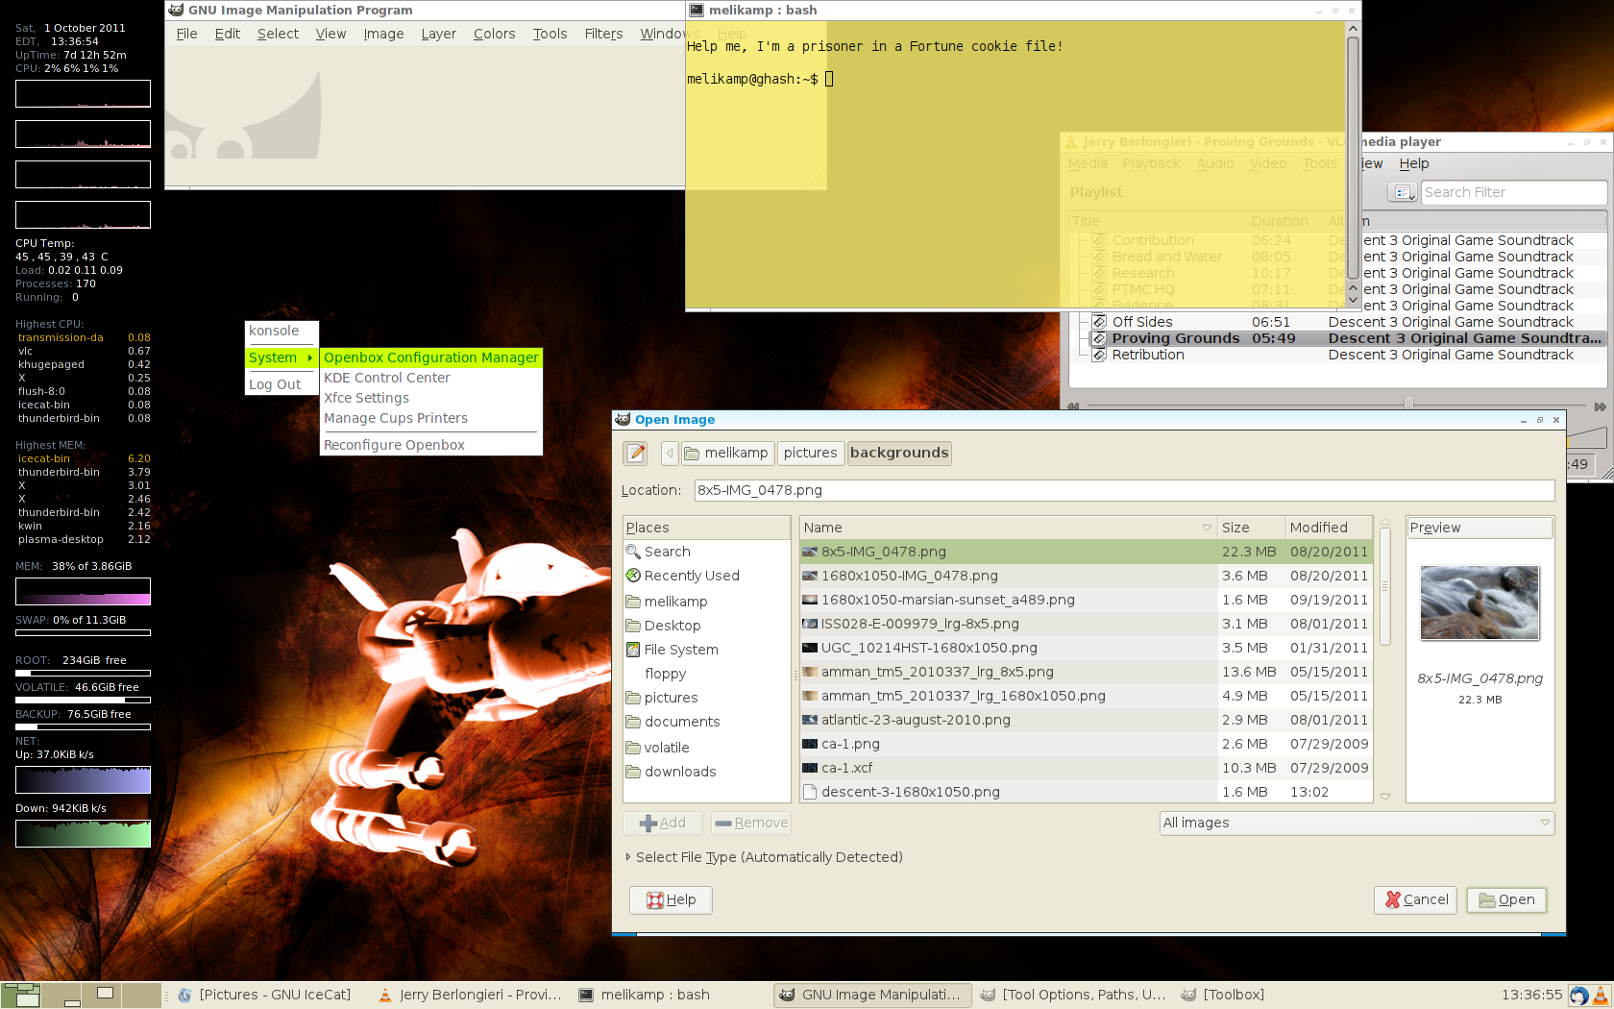The height and width of the screenshot is (1009, 1614).
Task: Launch konsole from the desktop menu
Action: click(x=281, y=331)
